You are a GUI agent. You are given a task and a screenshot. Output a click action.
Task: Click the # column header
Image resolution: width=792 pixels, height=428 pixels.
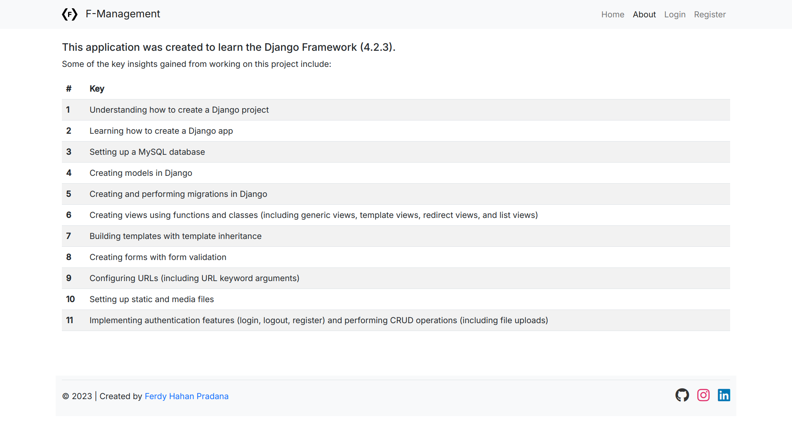[69, 89]
